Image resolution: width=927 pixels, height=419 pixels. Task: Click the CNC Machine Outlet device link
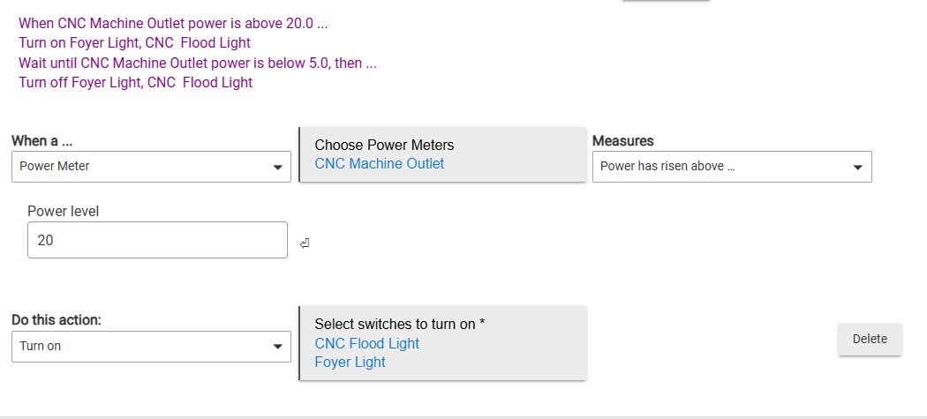[380, 164]
